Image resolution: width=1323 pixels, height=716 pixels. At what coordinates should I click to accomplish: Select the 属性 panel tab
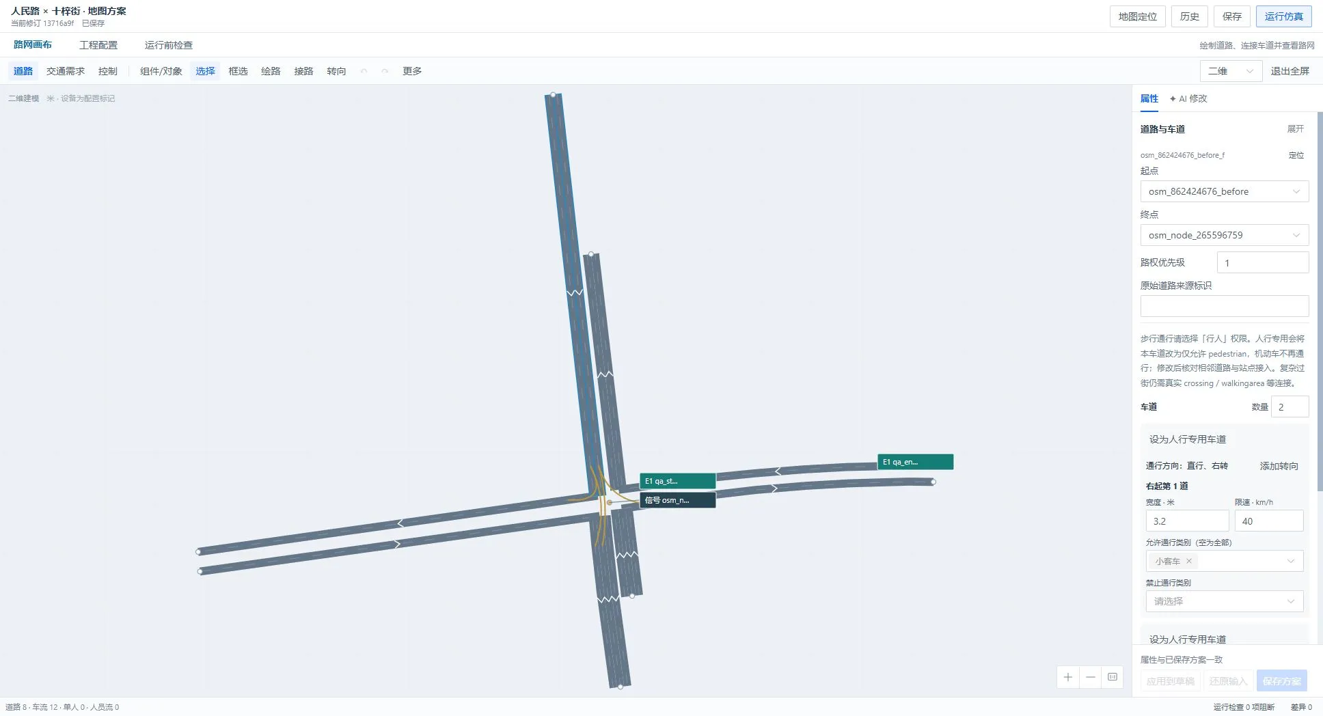coord(1149,98)
